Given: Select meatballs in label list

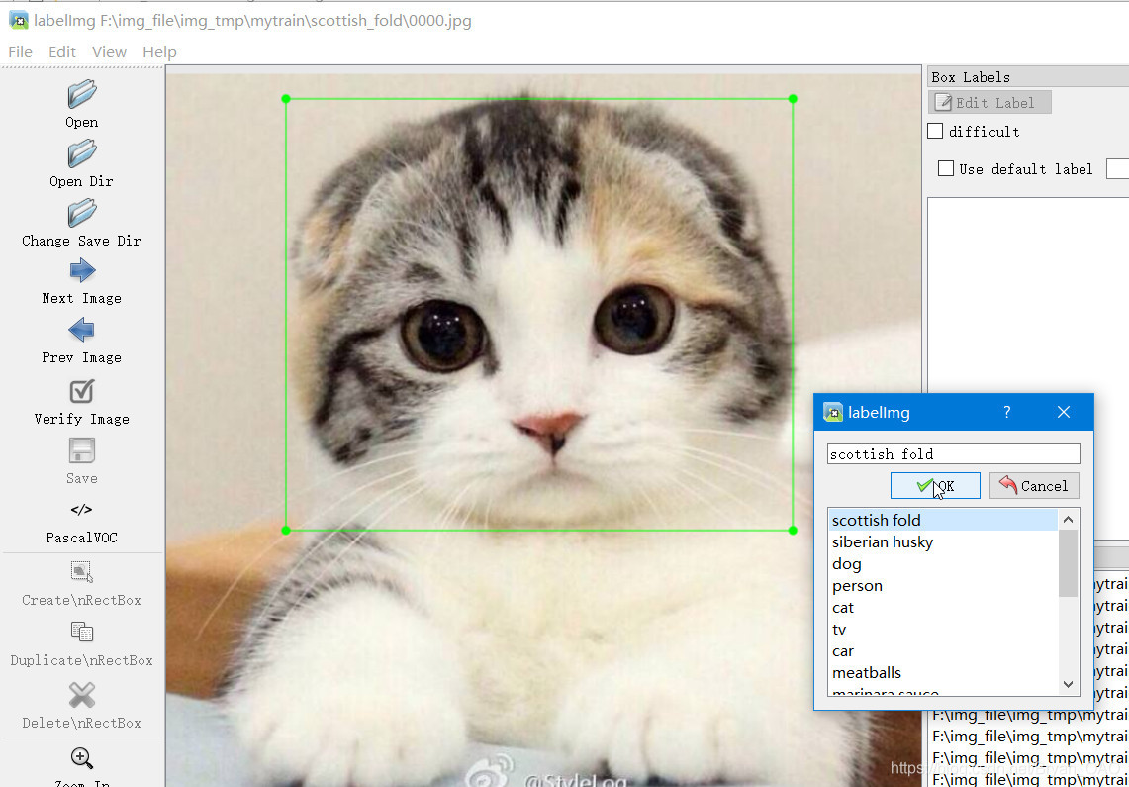Looking at the screenshot, I should (x=943, y=672).
